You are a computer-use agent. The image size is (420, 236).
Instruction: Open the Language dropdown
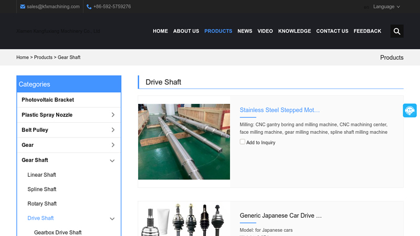coord(386,7)
